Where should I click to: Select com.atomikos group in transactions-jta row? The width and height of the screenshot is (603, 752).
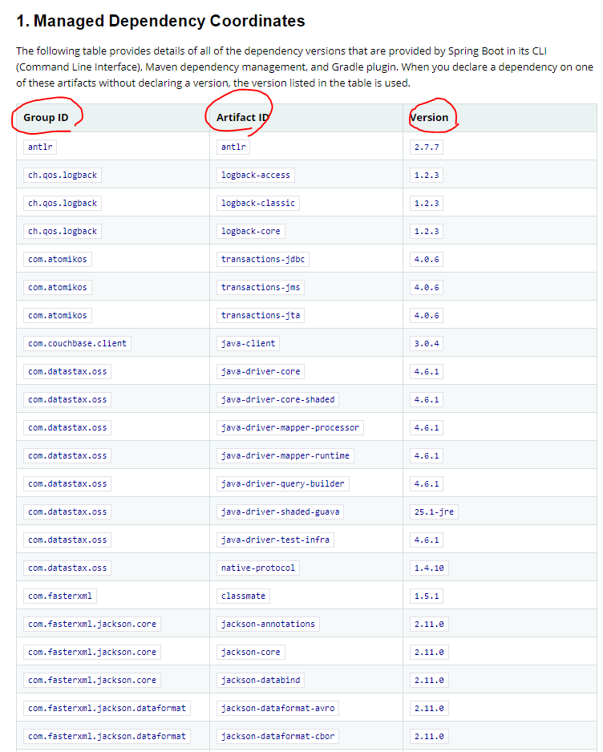tap(58, 315)
